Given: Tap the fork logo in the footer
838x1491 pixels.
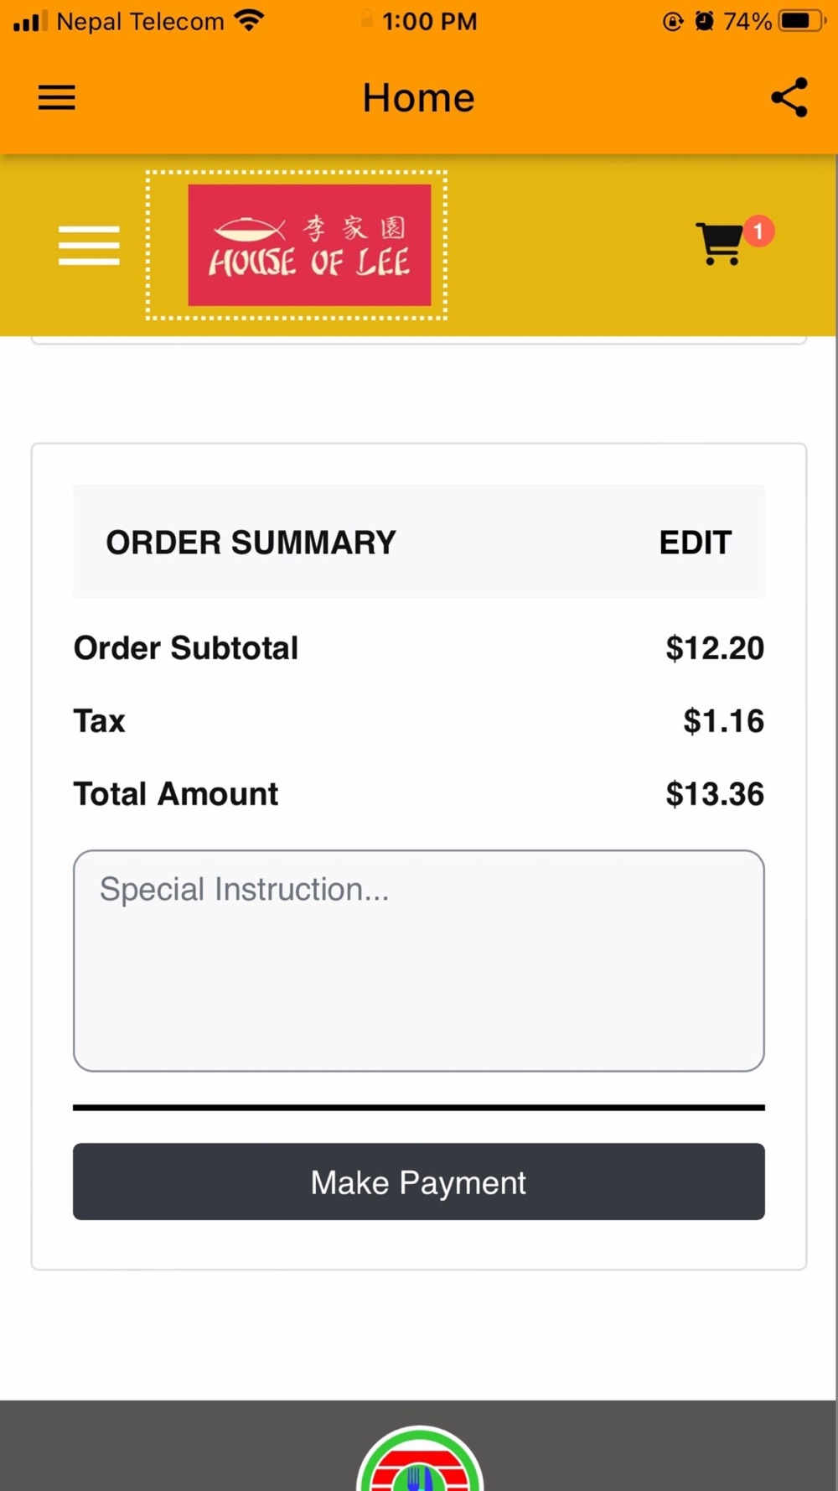Looking at the screenshot, I should point(419,1463).
